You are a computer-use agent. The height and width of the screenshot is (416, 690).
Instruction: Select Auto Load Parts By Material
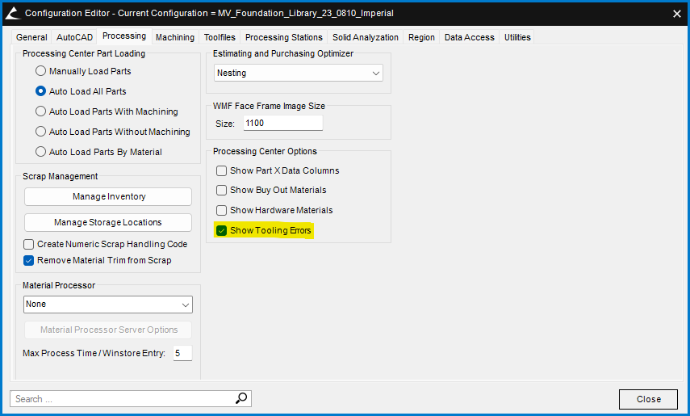coord(41,152)
